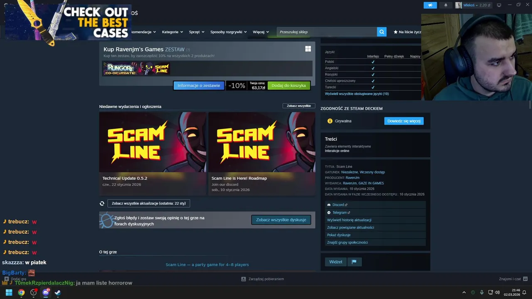Open the Steam notifications bell
The height and width of the screenshot is (299, 532).
pos(446,5)
